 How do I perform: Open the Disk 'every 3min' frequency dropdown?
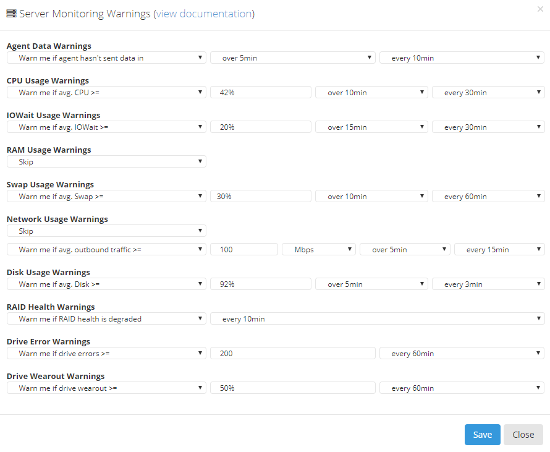[x=488, y=284]
